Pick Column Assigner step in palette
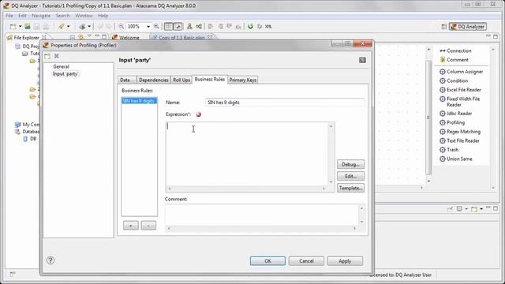505x284 pixels. pos(461,72)
